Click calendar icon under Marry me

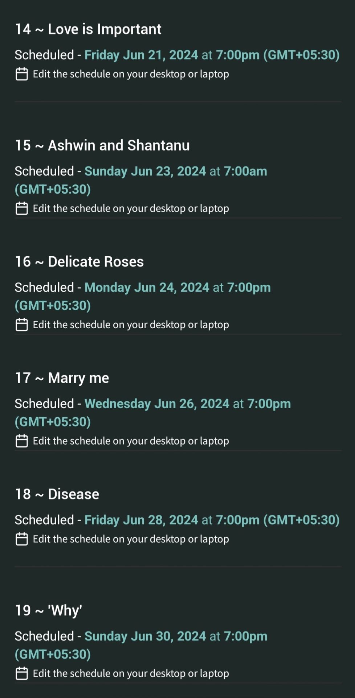pyautogui.click(x=22, y=441)
